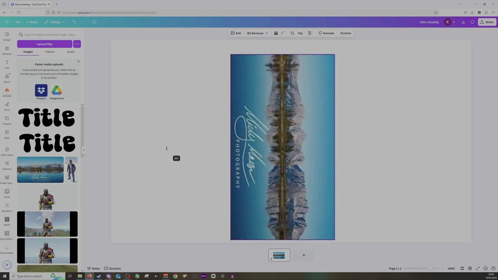
Task: Enter fullscreen present mode
Action: tap(478, 268)
